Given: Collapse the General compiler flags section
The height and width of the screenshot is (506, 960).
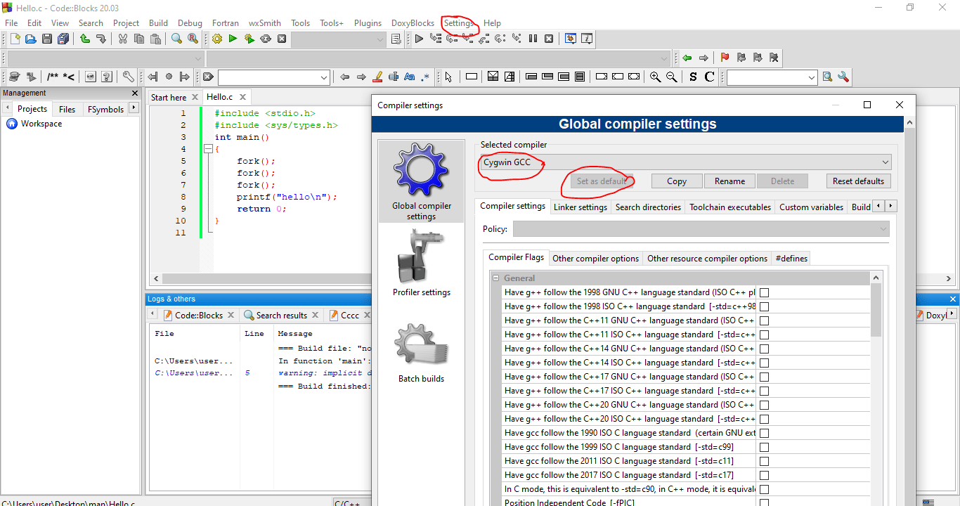Looking at the screenshot, I should pyautogui.click(x=496, y=278).
